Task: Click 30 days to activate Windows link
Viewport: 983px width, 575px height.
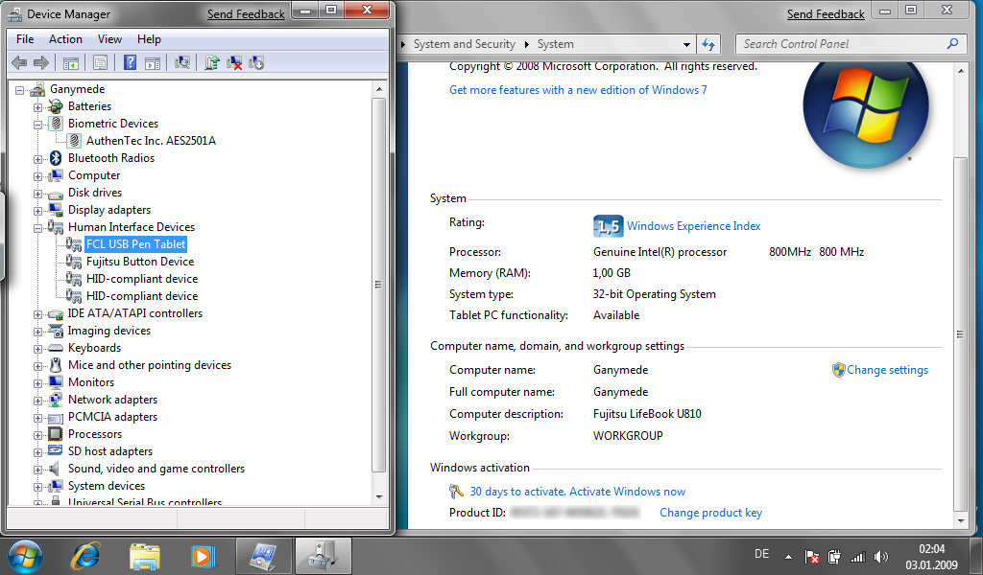Action: [x=577, y=492]
